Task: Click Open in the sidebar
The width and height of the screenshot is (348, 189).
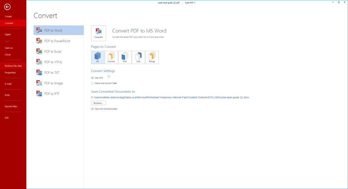Action: coord(8,35)
